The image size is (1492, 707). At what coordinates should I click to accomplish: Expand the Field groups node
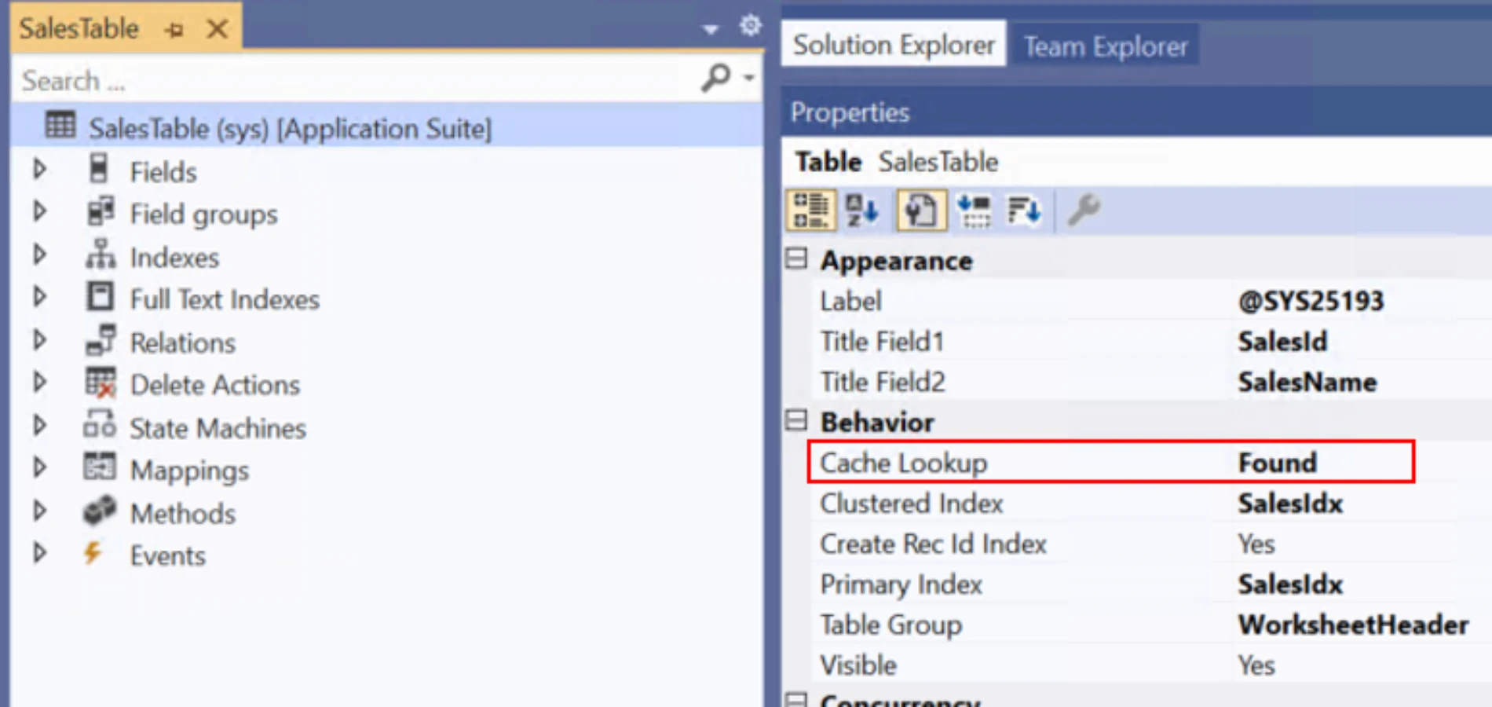39,211
